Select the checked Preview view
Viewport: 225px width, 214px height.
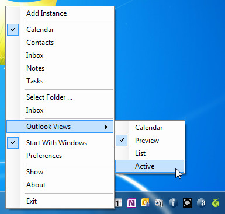coord(150,141)
